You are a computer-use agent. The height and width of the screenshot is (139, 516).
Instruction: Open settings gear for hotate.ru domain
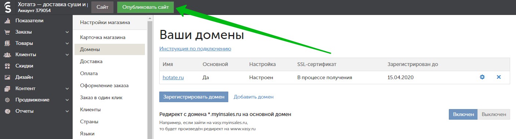point(482,77)
